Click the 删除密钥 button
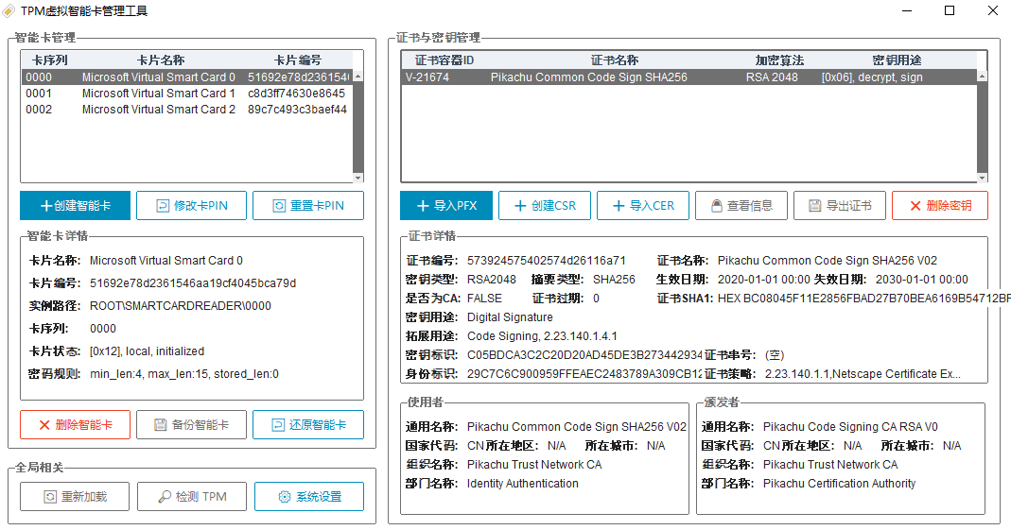1011x530 pixels. click(x=939, y=205)
